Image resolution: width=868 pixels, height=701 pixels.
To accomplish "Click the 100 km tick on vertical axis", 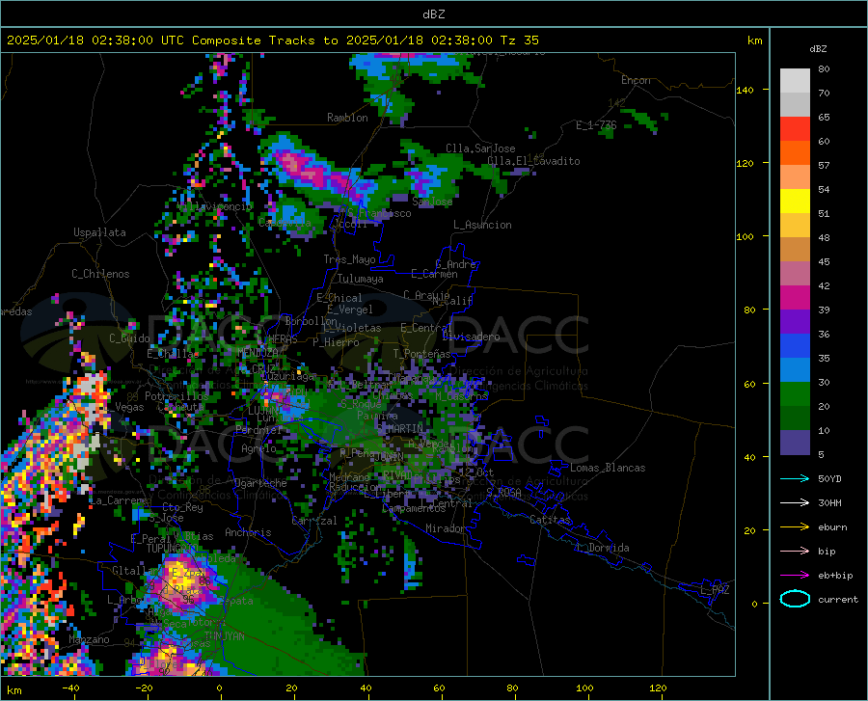I will tap(745, 236).
